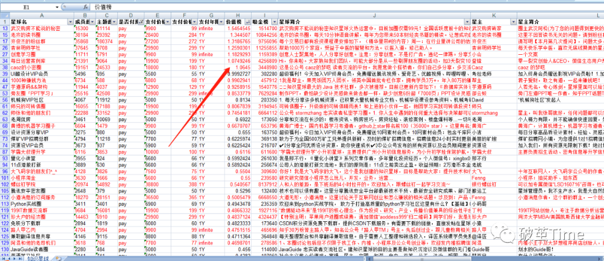This screenshot has height=261, width=604.
Task: Open filter dropdown for 吸金榜 column
Action: click(x=274, y=22)
